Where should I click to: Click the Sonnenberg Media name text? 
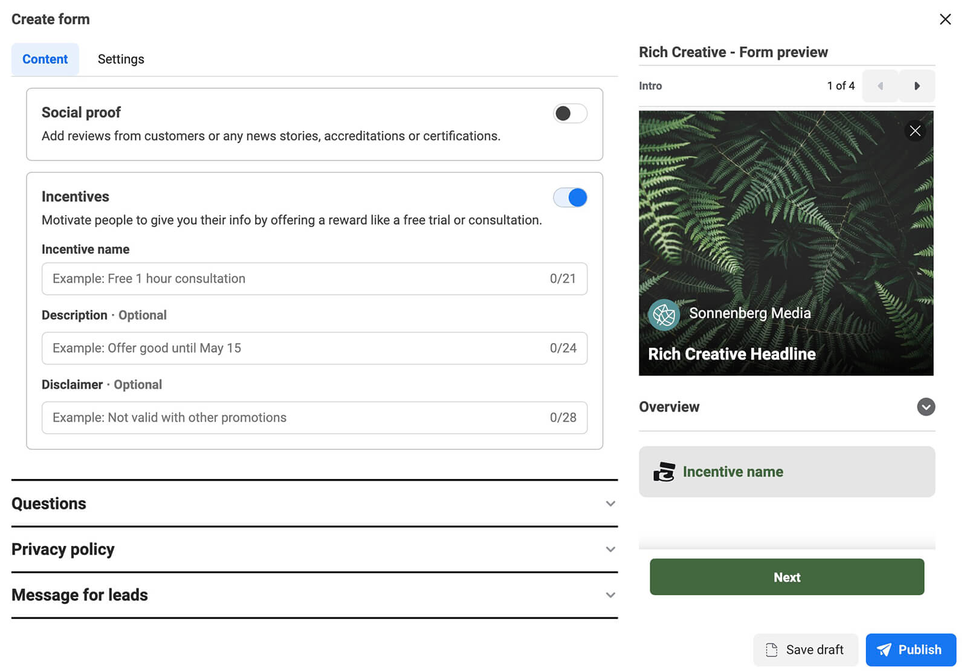749,313
